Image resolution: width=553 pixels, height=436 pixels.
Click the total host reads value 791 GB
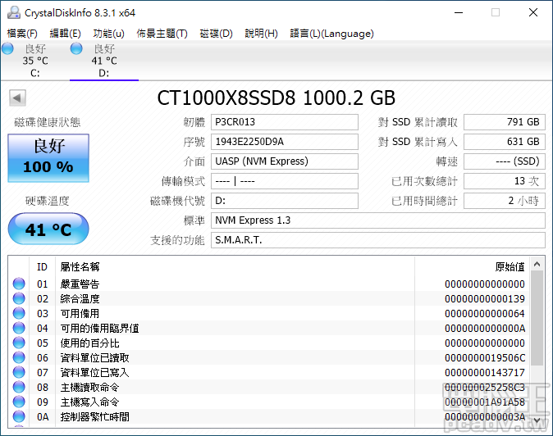(x=505, y=122)
